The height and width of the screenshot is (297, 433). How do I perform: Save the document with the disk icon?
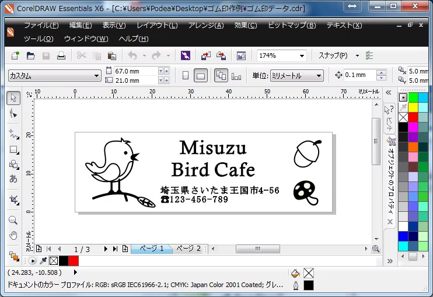(x=46, y=55)
